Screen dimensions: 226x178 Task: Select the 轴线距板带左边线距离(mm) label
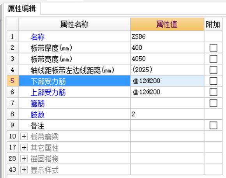[72, 70]
